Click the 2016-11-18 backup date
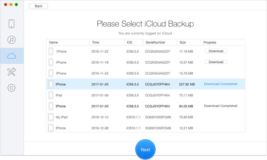 point(100,62)
